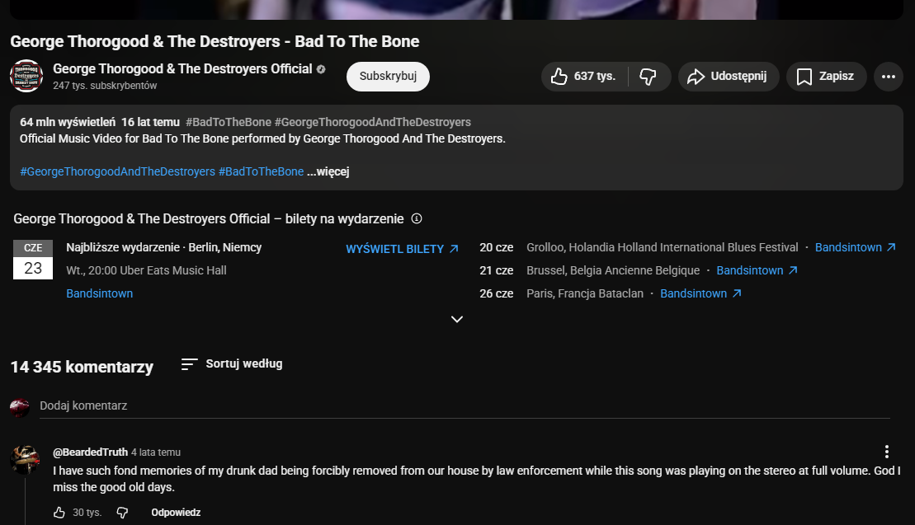The height and width of the screenshot is (525, 915).
Task: Open the Sortuj według sort menu
Action: click(232, 364)
